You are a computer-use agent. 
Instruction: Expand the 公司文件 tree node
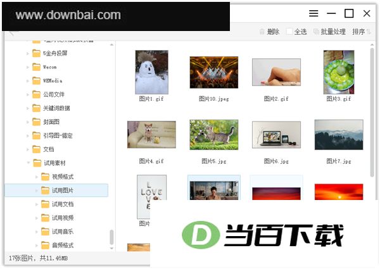click(x=28, y=94)
